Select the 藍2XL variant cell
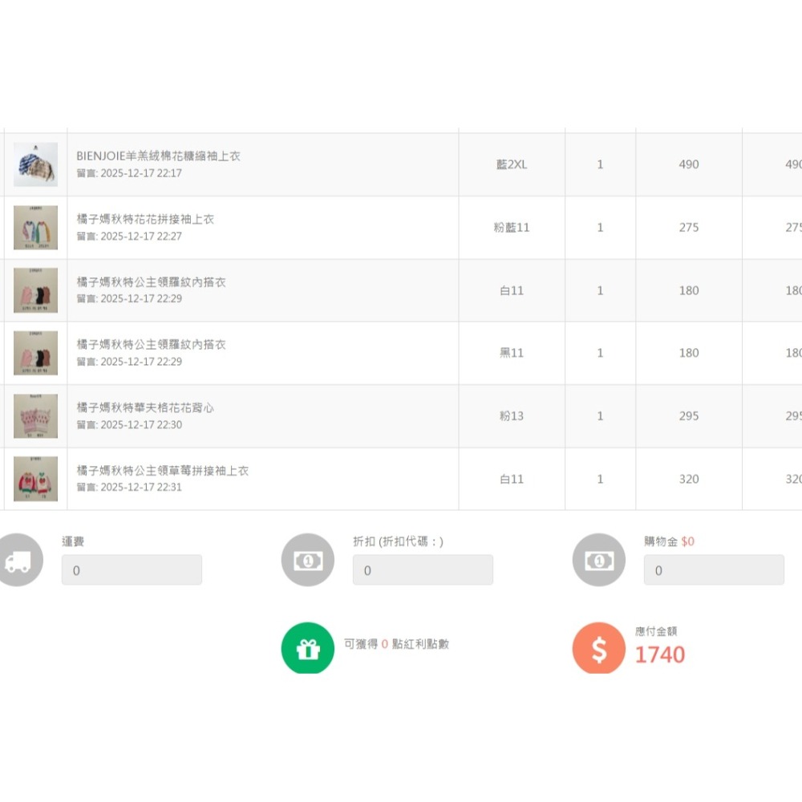The height and width of the screenshot is (802, 802). click(512, 164)
